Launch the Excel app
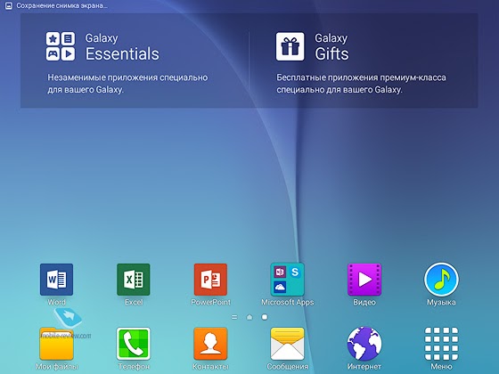Image resolution: width=499 pixels, height=374 pixels. click(x=134, y=280)
